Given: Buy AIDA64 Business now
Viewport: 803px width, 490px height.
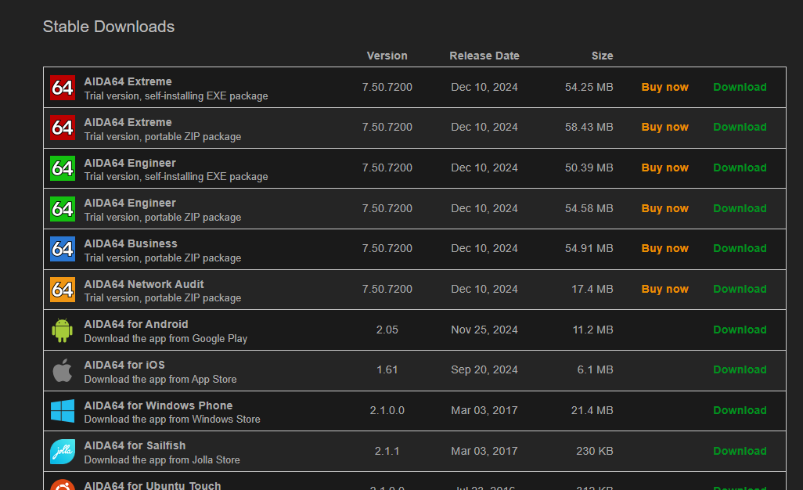Looking at the screenshot, I should tap(664, 249).
